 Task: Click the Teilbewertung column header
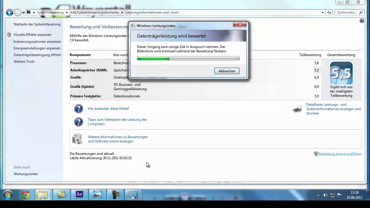pos(310,55)
